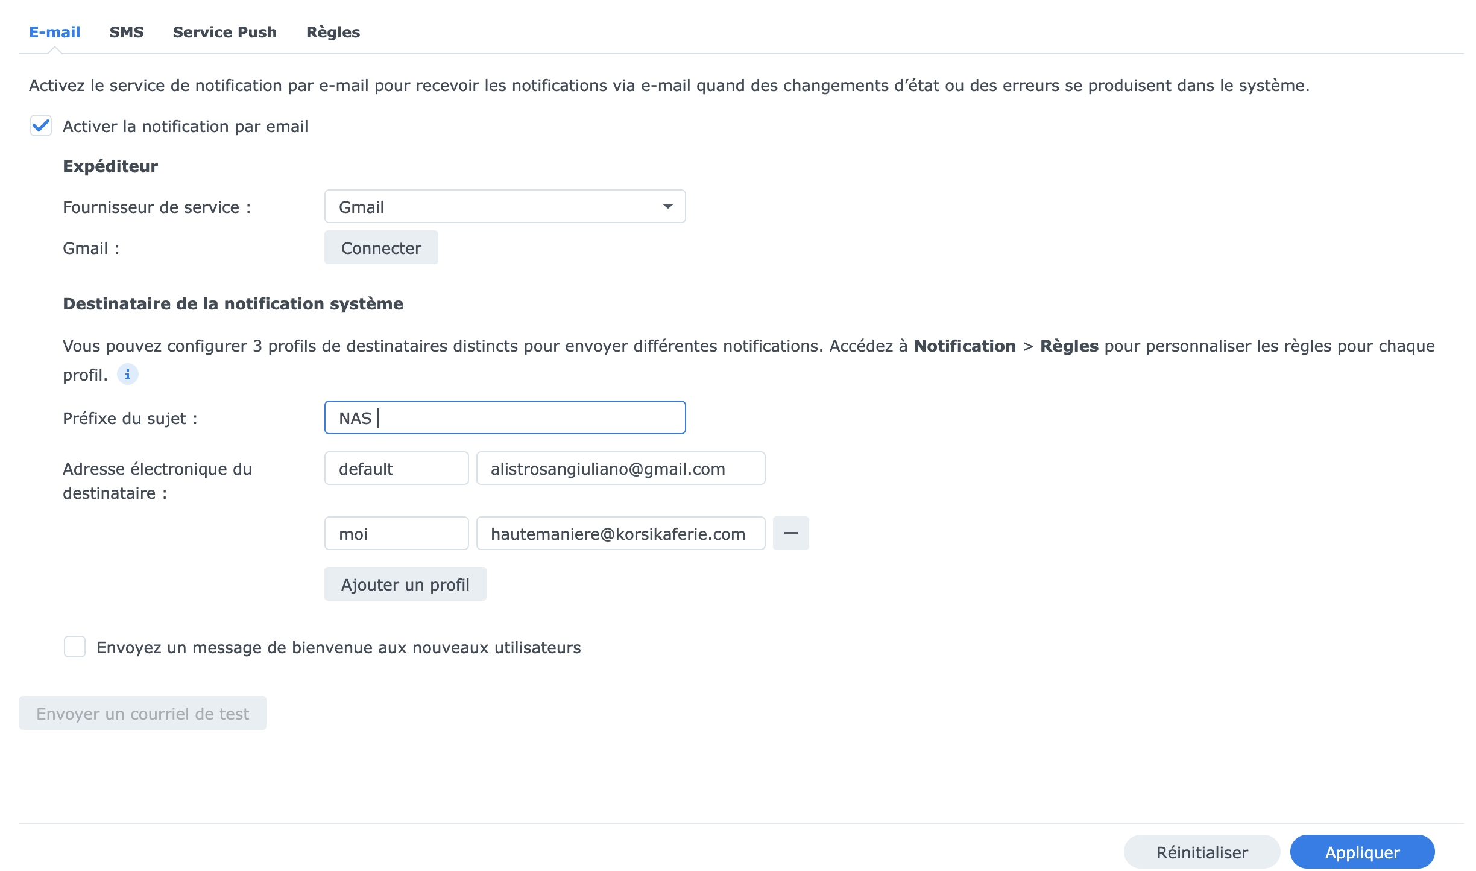
Task: Open the Service Push tab
Action: pos(224,32)
